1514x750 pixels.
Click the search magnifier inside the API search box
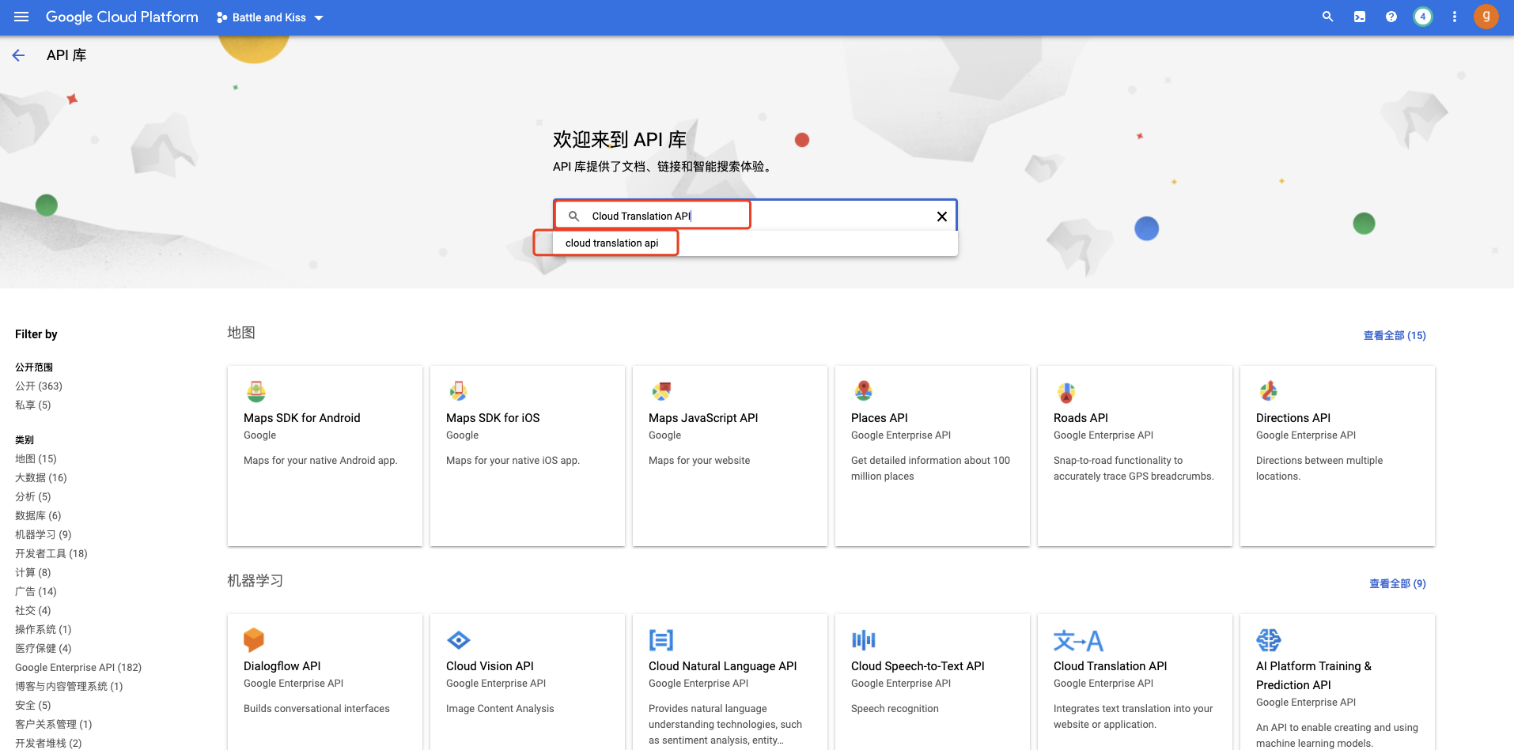574,216
